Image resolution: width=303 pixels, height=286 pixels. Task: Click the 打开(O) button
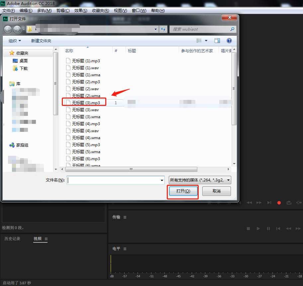183,191
